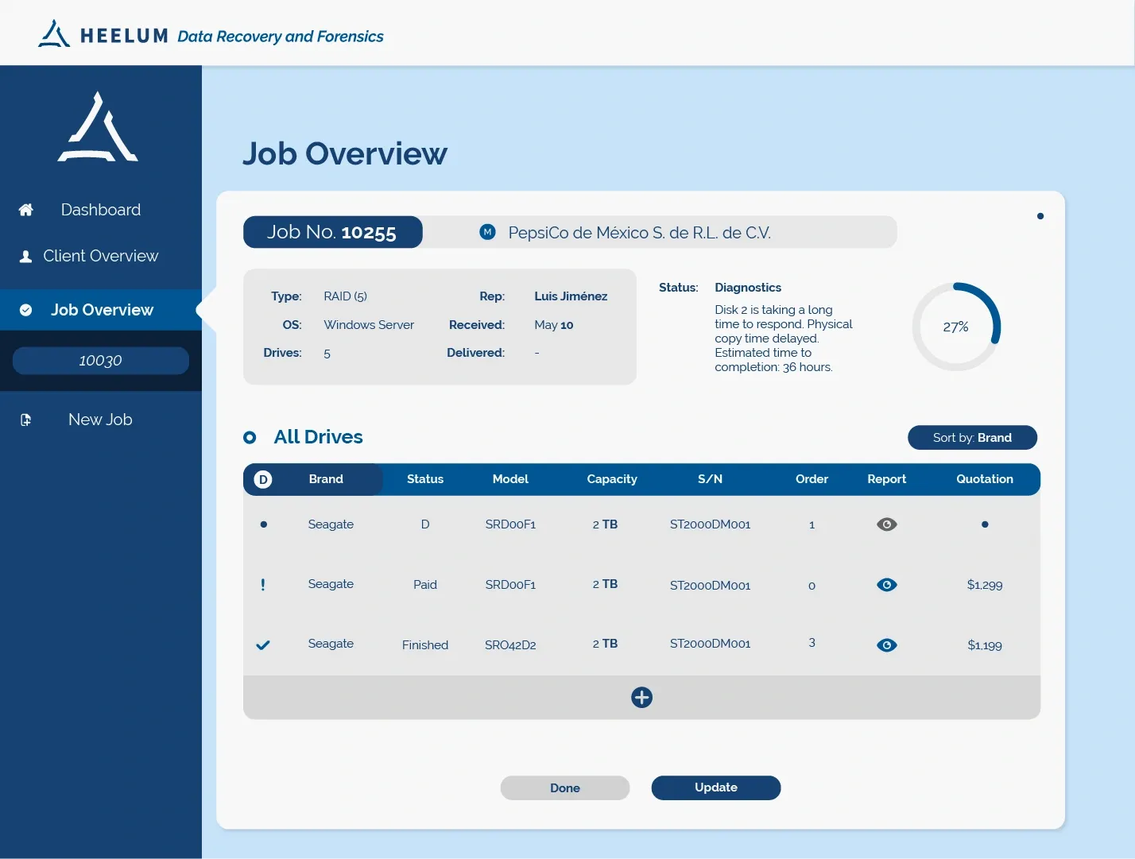The image size is (1135, 859).
Task: Toggle the gray report eye for drive order 1
Action: [886, 524]
